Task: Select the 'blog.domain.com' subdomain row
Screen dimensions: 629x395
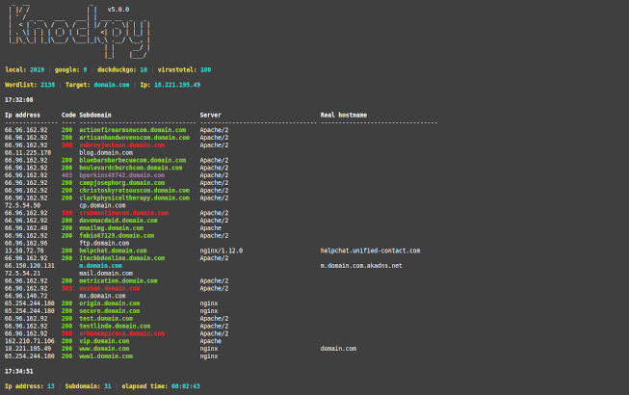Action: (x=106, y=153)
